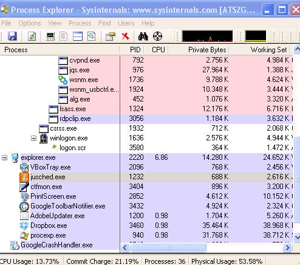Select the lsass.exe process

point(73,109)
